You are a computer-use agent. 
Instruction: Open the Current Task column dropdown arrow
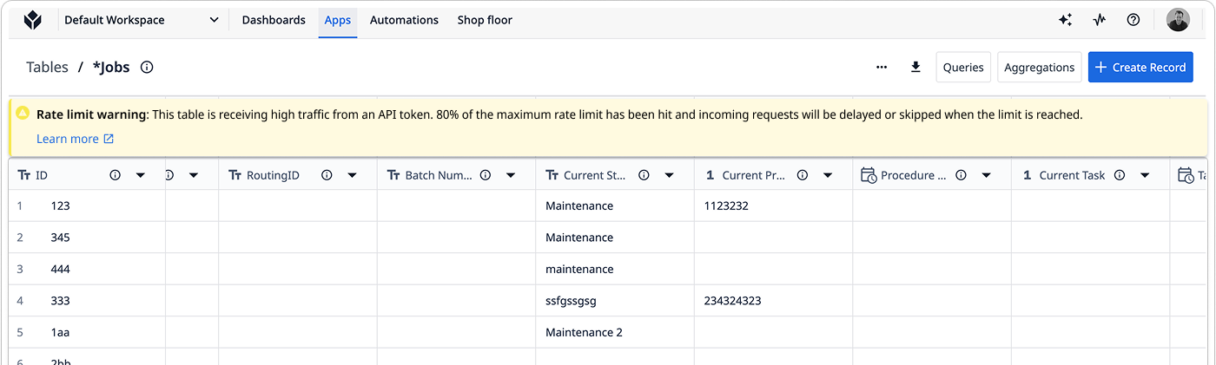point(1145,175)
